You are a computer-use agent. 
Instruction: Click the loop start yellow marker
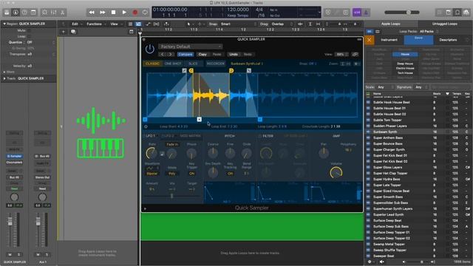coord(191,71)
